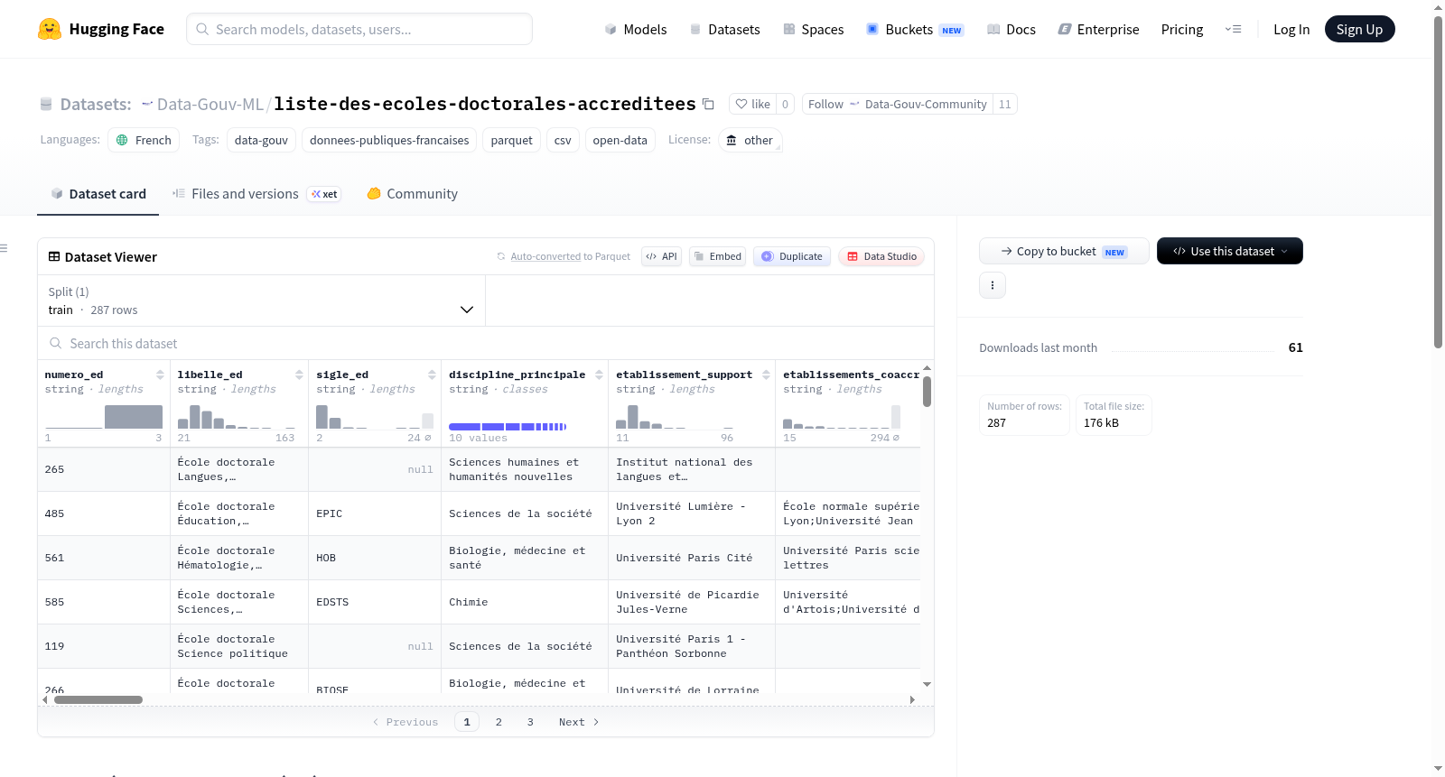Focus the models and datasets search box
Image resolution: width=1445 pixels, height=777 pixels.
tap(359, 29)
